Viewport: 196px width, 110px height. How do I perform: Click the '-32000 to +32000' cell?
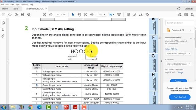[112, 71]
